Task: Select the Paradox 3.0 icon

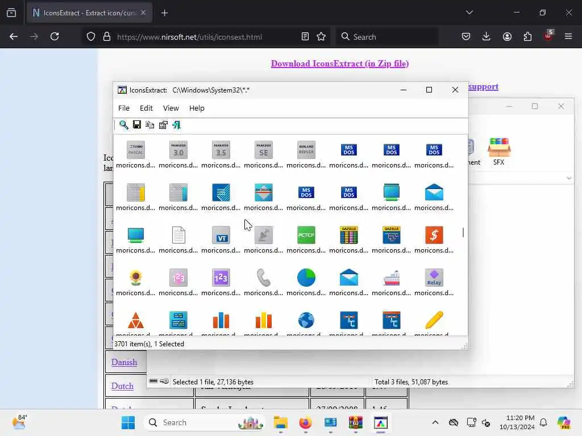Action: click(x=178, y=150)
